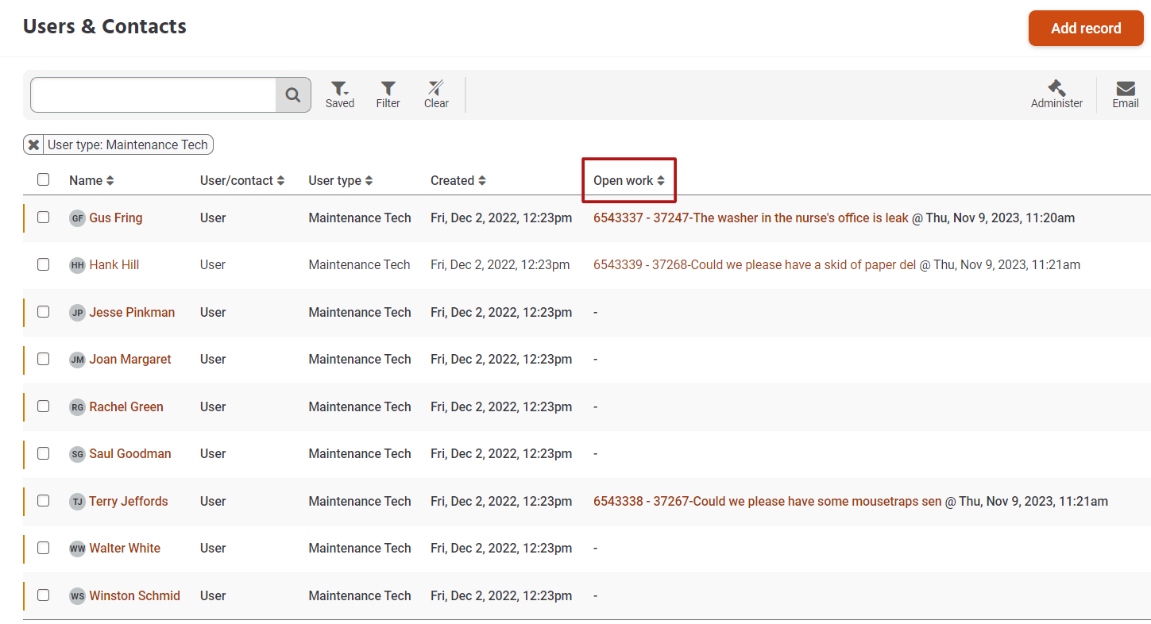Open Hank Hill's record
Viewport: 1151px width, 624px height.
[x=114, y=265]
